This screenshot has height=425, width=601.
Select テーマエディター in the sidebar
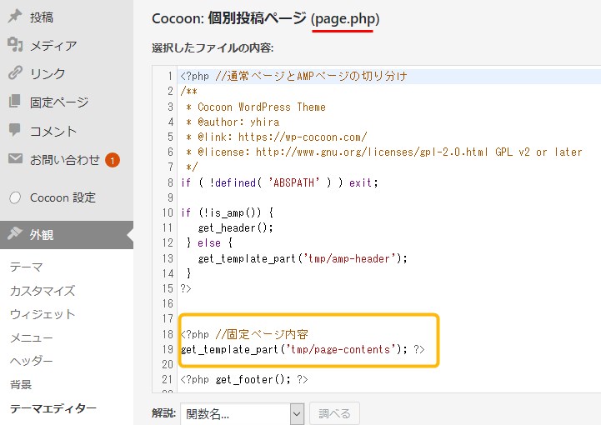(53, 408)
